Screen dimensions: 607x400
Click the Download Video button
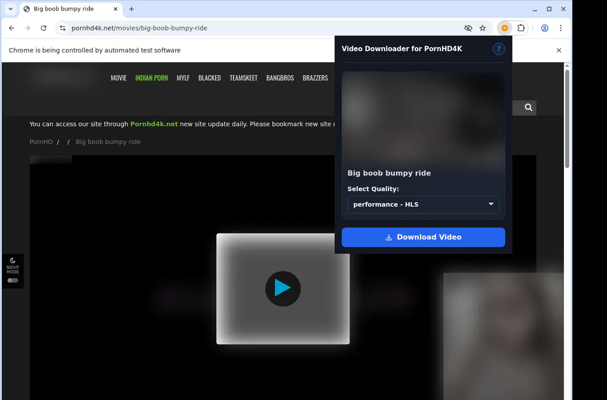coord(423,237)
